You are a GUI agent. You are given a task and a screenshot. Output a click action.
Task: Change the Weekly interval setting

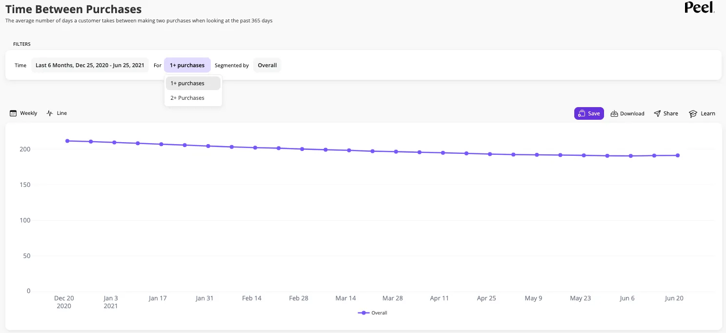point(23,113)
